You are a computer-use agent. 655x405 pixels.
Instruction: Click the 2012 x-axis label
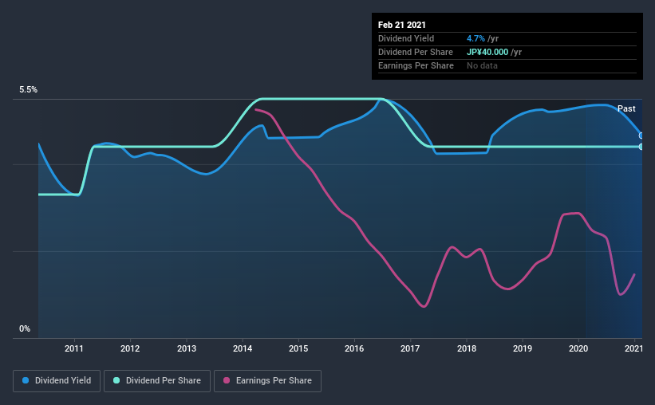(130, 348)
